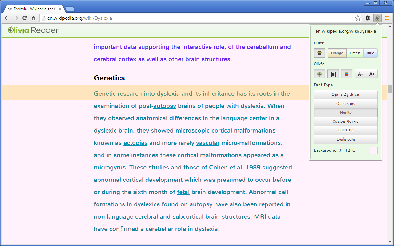394x246 pixels.
Task: Click the address bar URL field
Action: 197,18
